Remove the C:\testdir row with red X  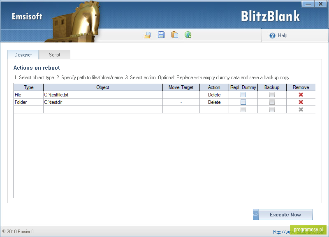301,102
